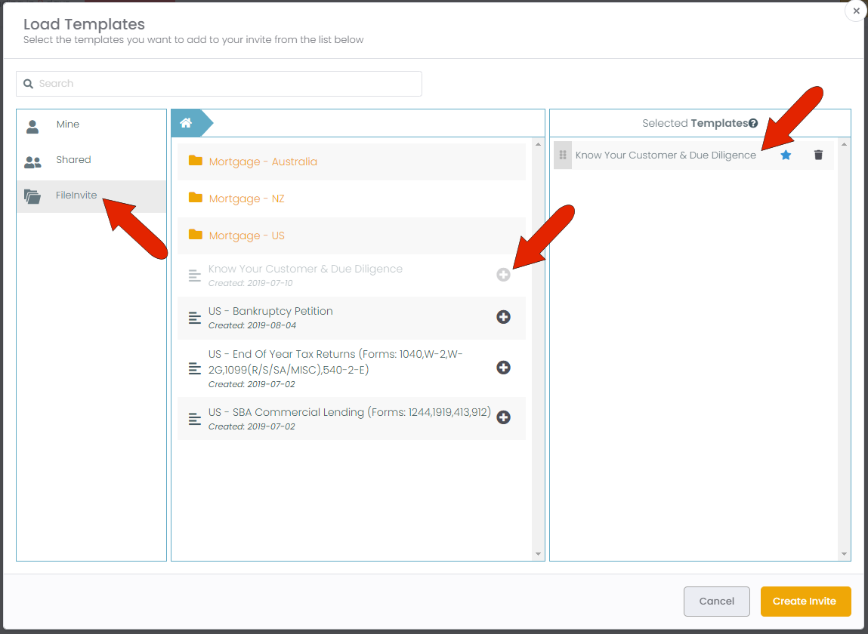Click template list scrollbar down arrow
This screenshot has width=868, height=634.
[x=538, y=554]
